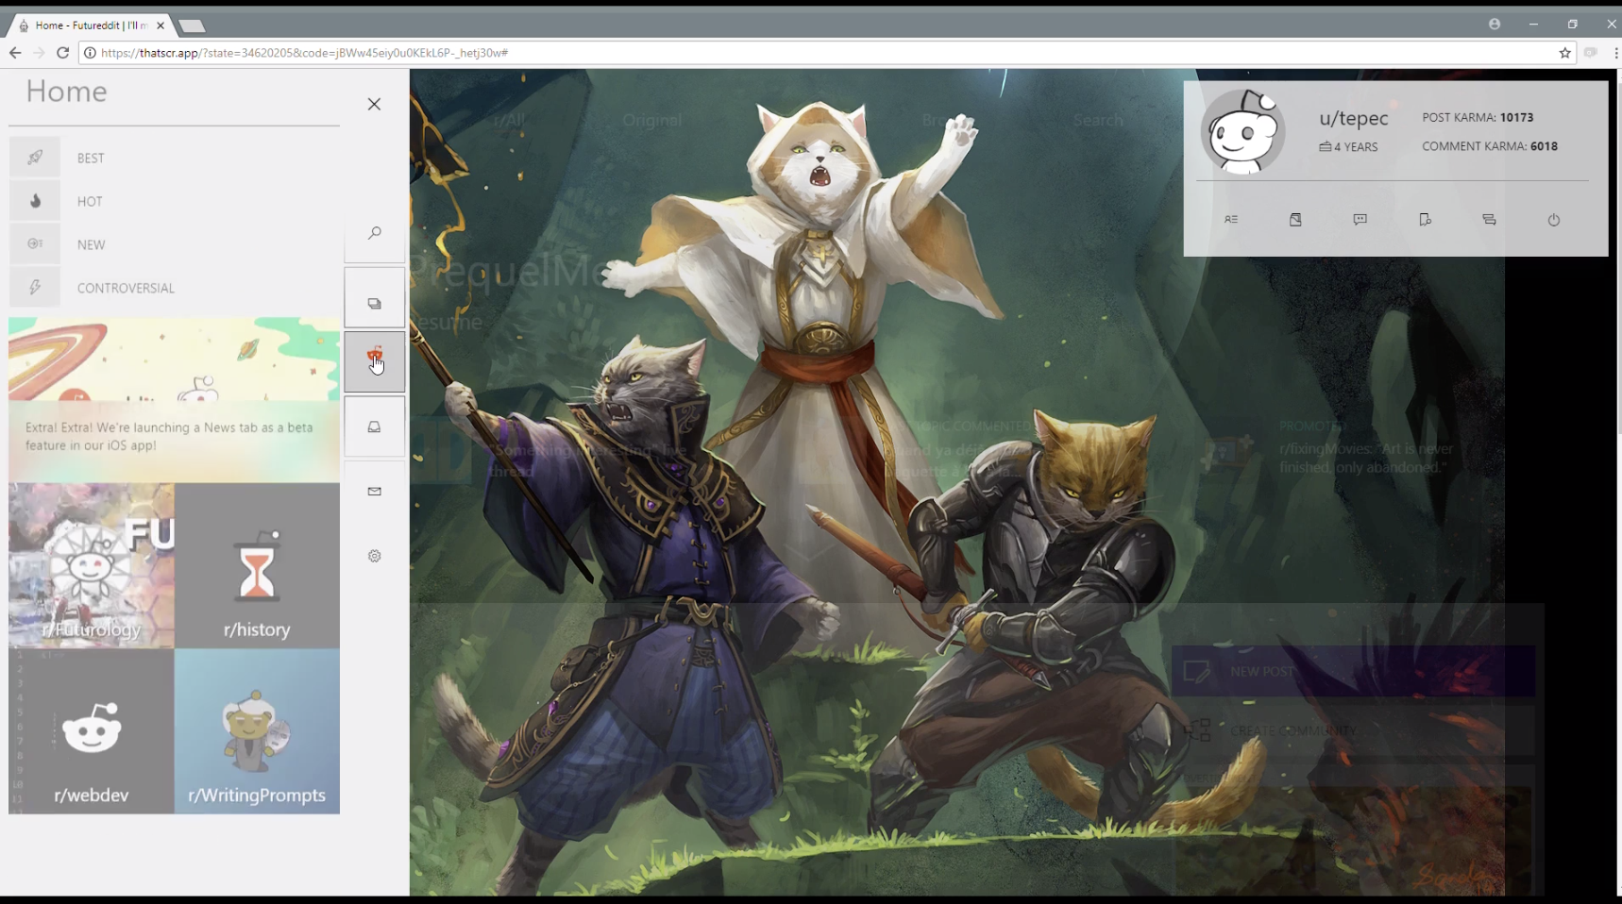Open the mail envelope icon

coord(375,491)
